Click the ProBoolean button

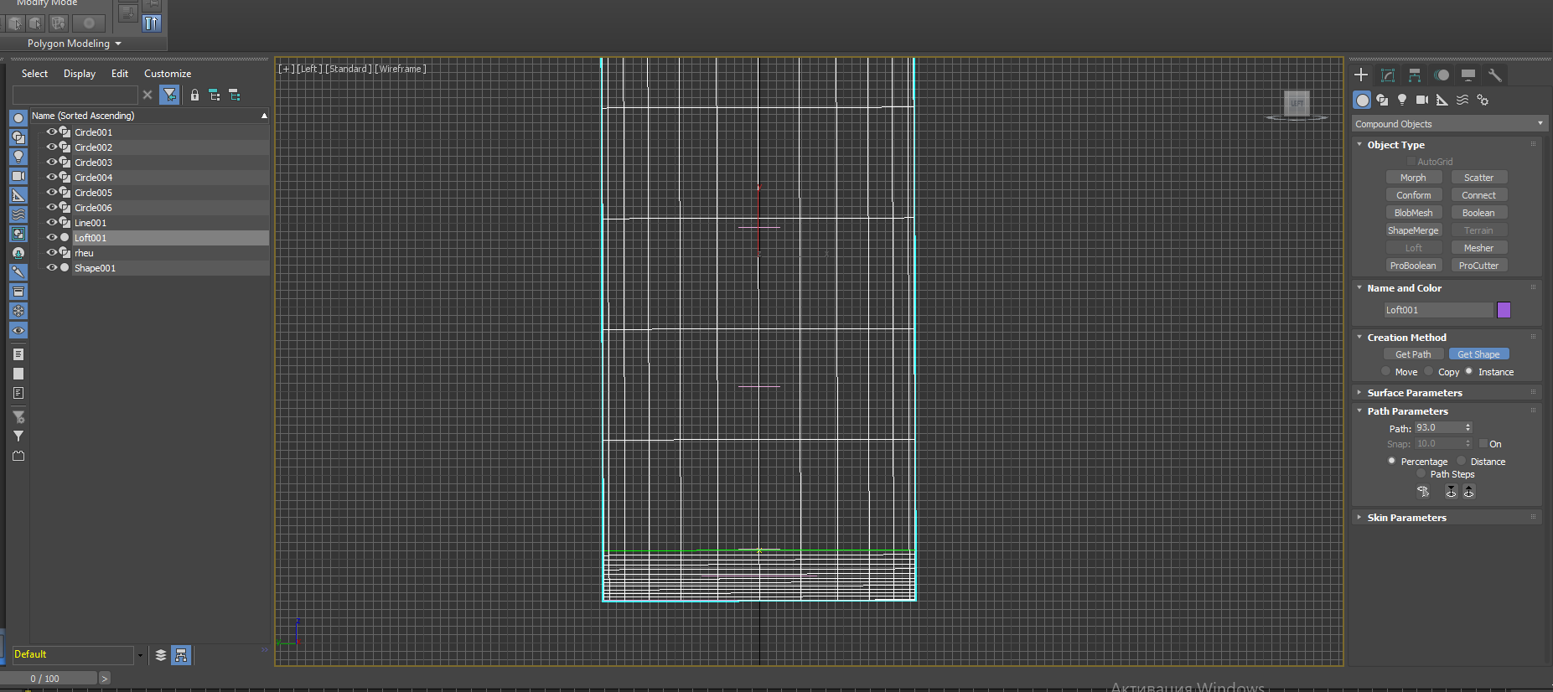coord(1413,266)
